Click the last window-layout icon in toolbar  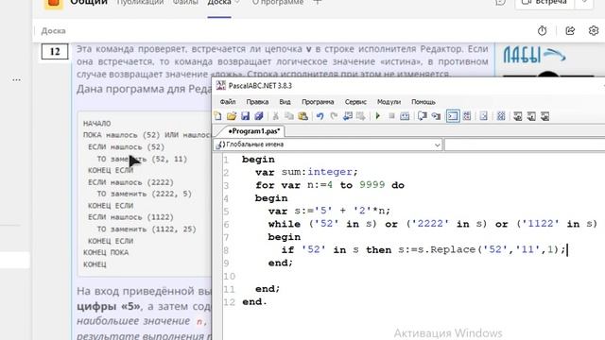(x=544, y=116)
